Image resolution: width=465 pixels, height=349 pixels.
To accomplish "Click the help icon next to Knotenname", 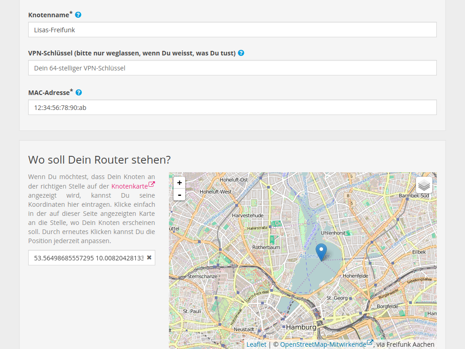I will (78, 15).
